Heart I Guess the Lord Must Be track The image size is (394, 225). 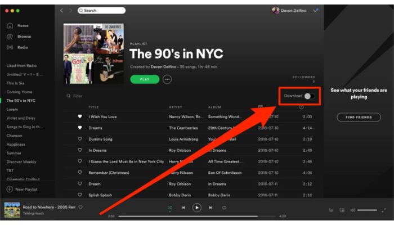80,161
